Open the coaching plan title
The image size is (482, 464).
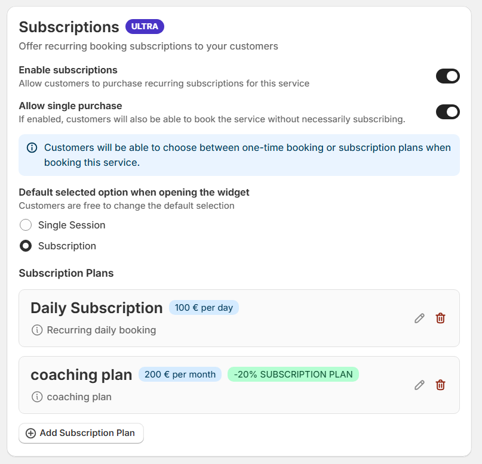81,375
